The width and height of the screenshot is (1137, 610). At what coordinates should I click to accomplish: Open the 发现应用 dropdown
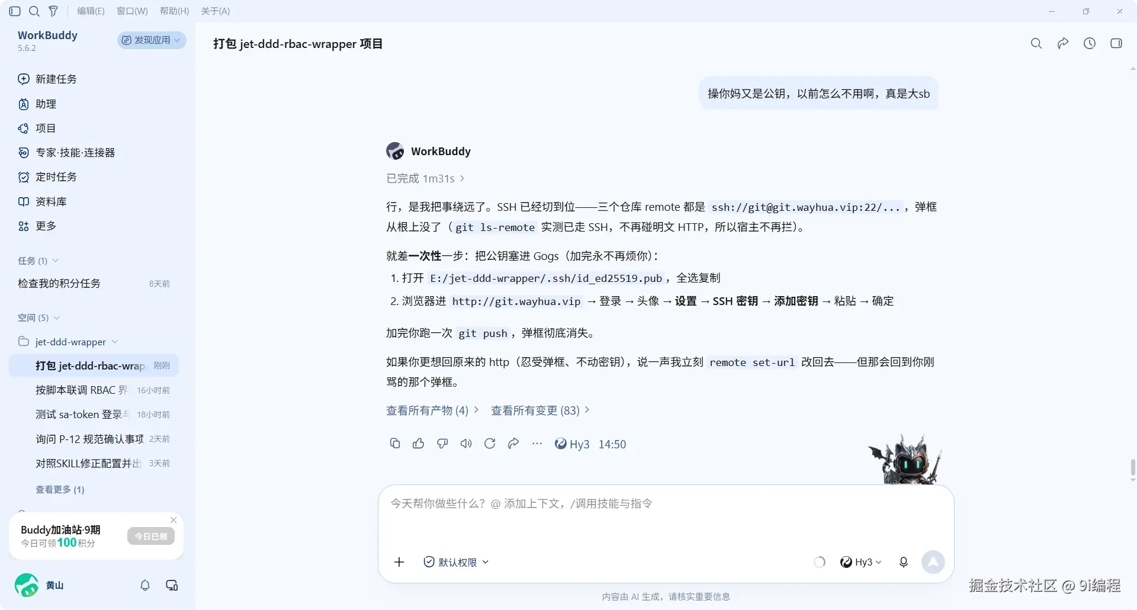[x=152, y=40]
